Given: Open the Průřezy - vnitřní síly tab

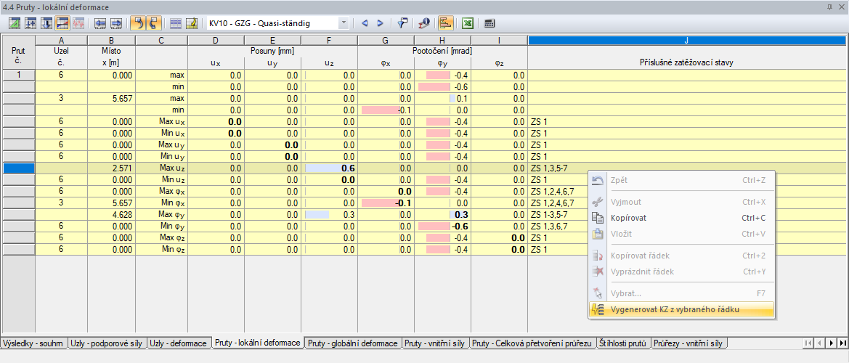Looking at the screenshot, I should 688,343.
